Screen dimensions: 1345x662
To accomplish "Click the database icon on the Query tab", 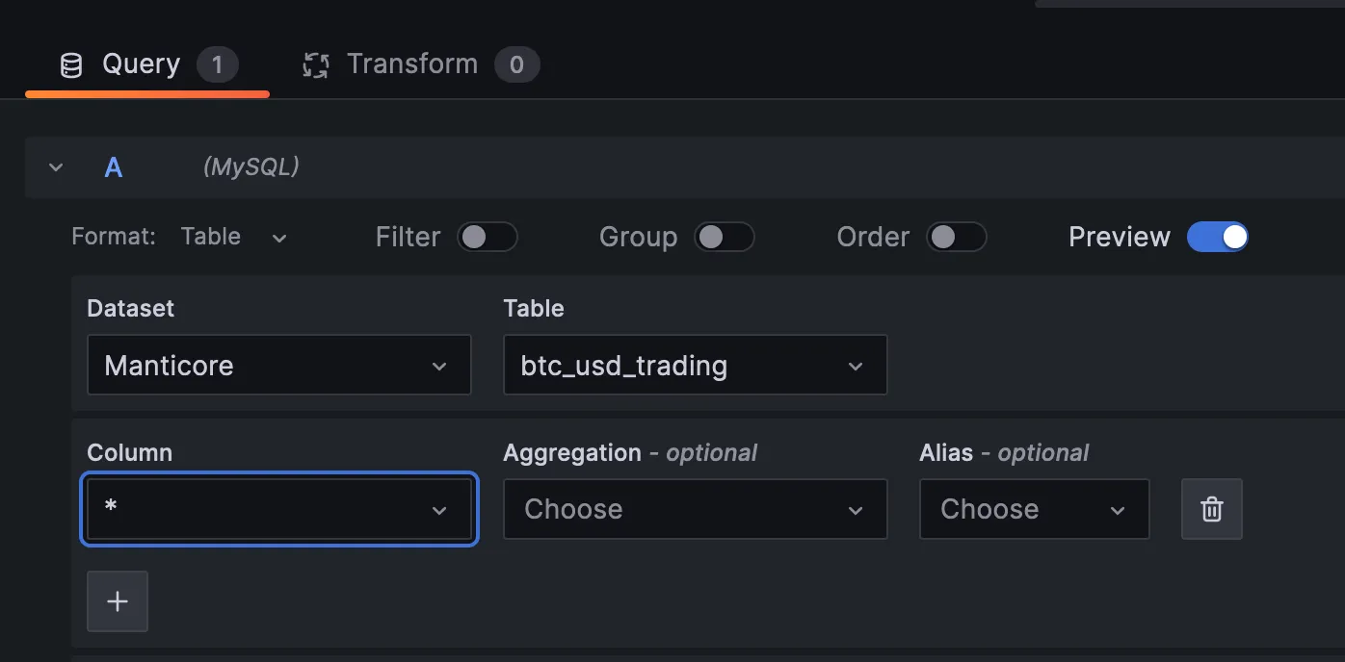I will click(70, 64).
